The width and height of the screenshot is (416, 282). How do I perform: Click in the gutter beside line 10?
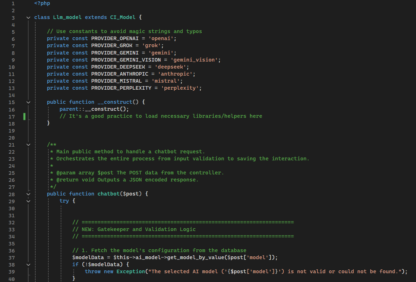pos(24,67)
